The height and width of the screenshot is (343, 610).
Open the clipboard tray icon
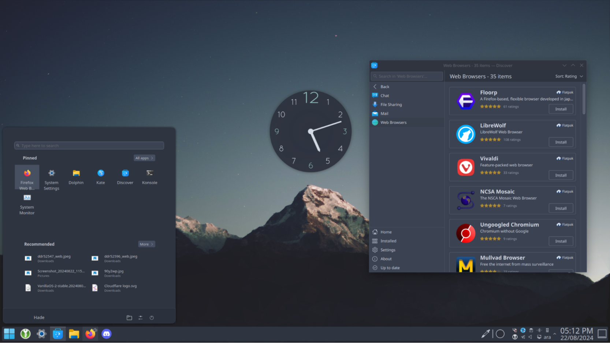(531, 330)
